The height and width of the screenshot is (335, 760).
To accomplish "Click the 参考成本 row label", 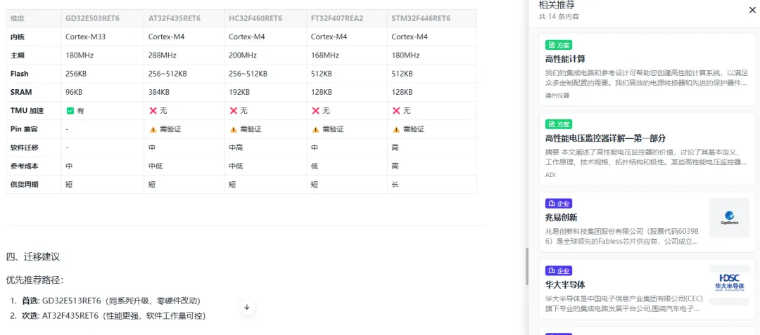I will coord(24,166).
